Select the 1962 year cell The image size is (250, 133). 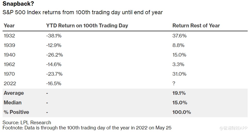pos(10,64)
